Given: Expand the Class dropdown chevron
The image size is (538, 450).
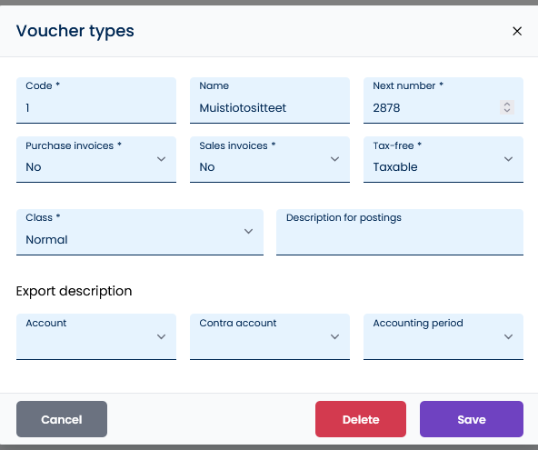Looking at the screenshot, I should click(248, 231).
